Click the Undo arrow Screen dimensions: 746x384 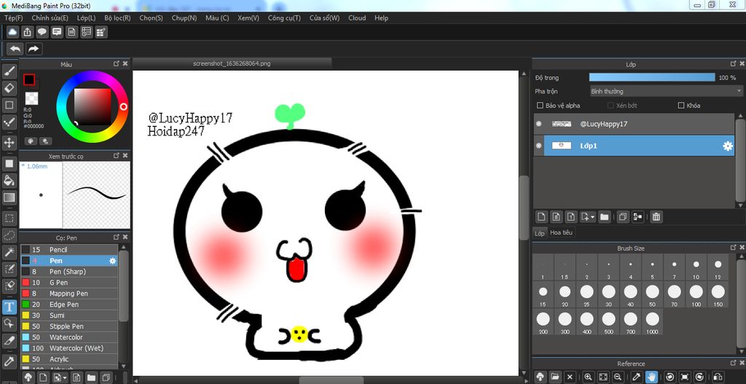tap(16, 49)
